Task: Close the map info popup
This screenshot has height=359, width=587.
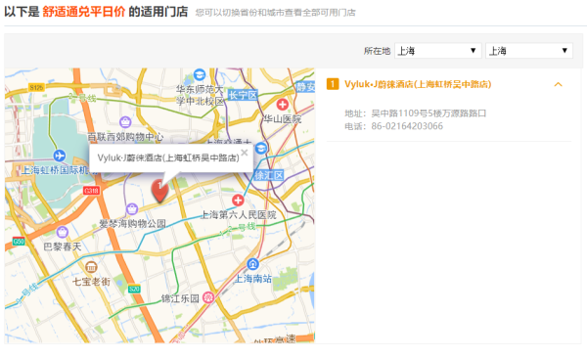Action: [x=245, y=153]
